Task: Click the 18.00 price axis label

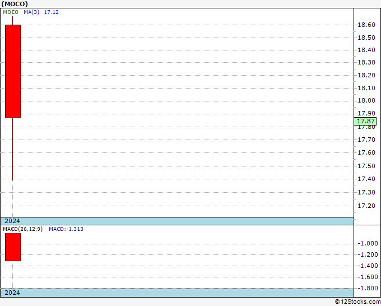Action: pos(366,101)
